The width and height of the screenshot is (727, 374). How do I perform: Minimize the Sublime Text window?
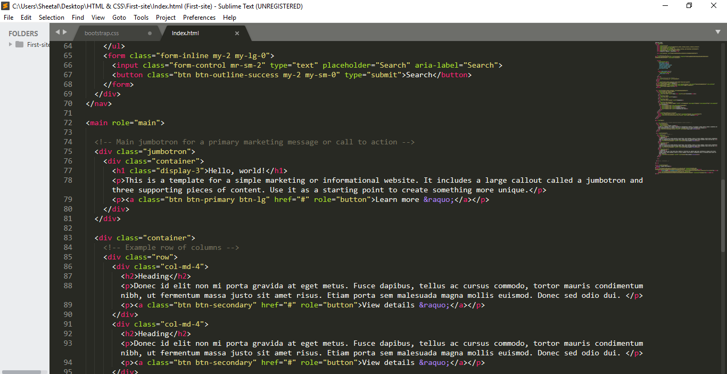coord(665,6)
